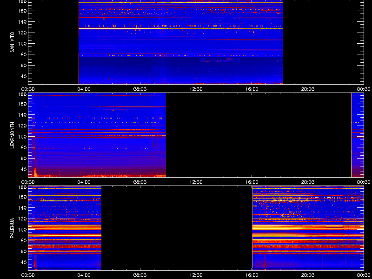Select the 04:00 tick label of Palehua panel
This screenshot has height=279, width=372.
point(84,275)
